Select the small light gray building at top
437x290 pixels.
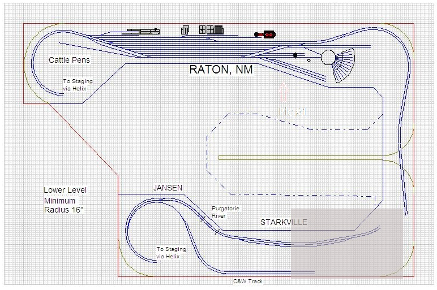tap(185, 30)
